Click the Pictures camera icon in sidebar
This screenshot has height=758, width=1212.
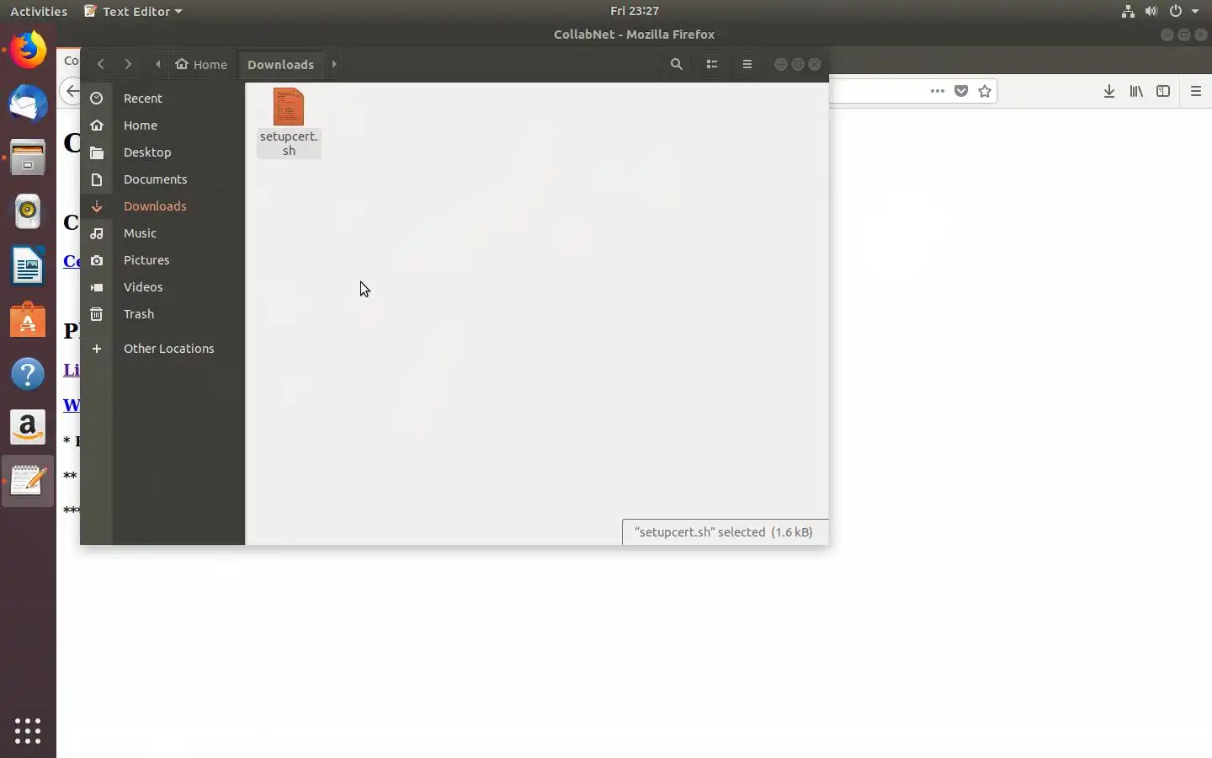pyautogui.click(x=97, y=260)
